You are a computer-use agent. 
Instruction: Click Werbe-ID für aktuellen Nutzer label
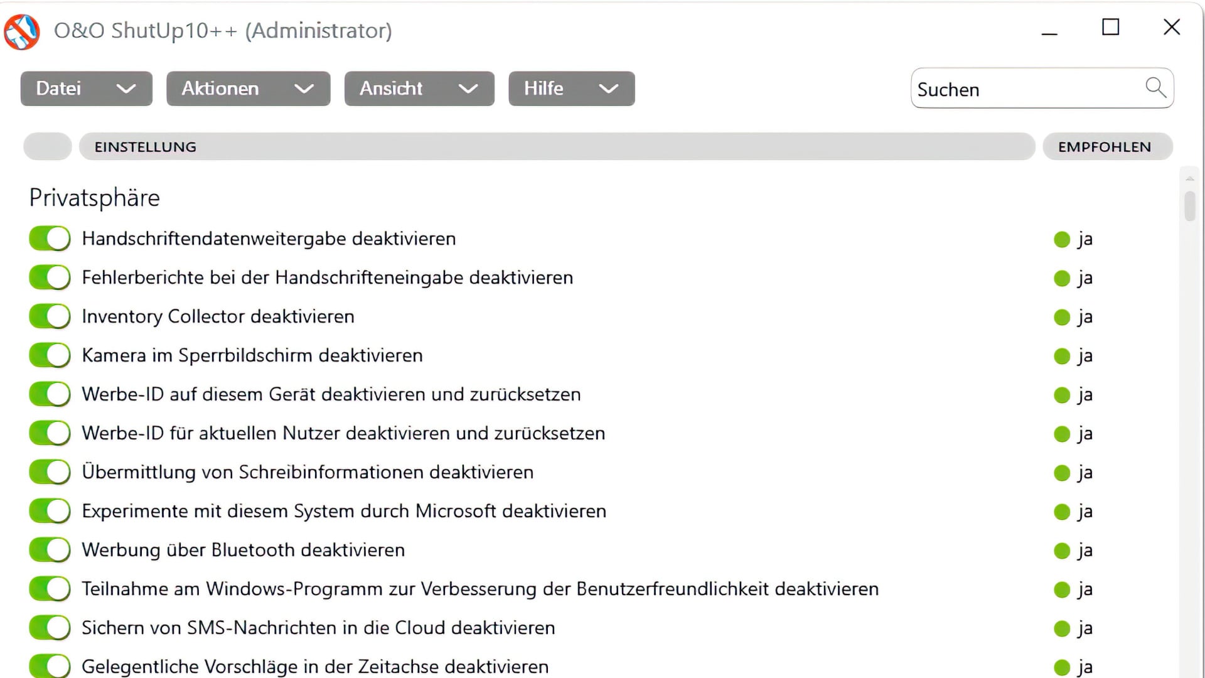coord(343,433)
